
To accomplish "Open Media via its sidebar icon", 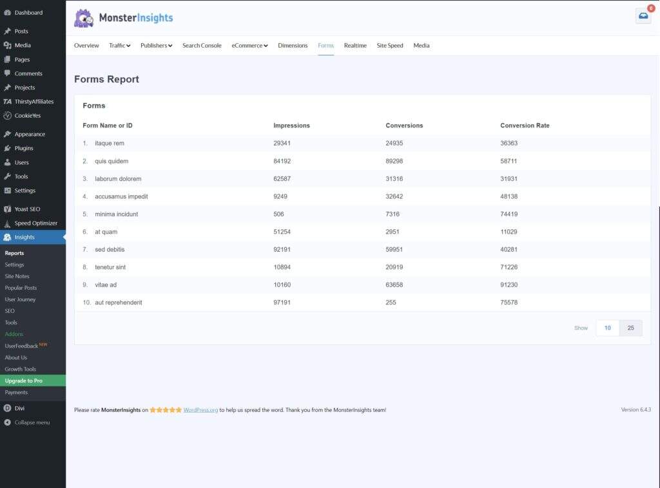I will pos(8,45).
